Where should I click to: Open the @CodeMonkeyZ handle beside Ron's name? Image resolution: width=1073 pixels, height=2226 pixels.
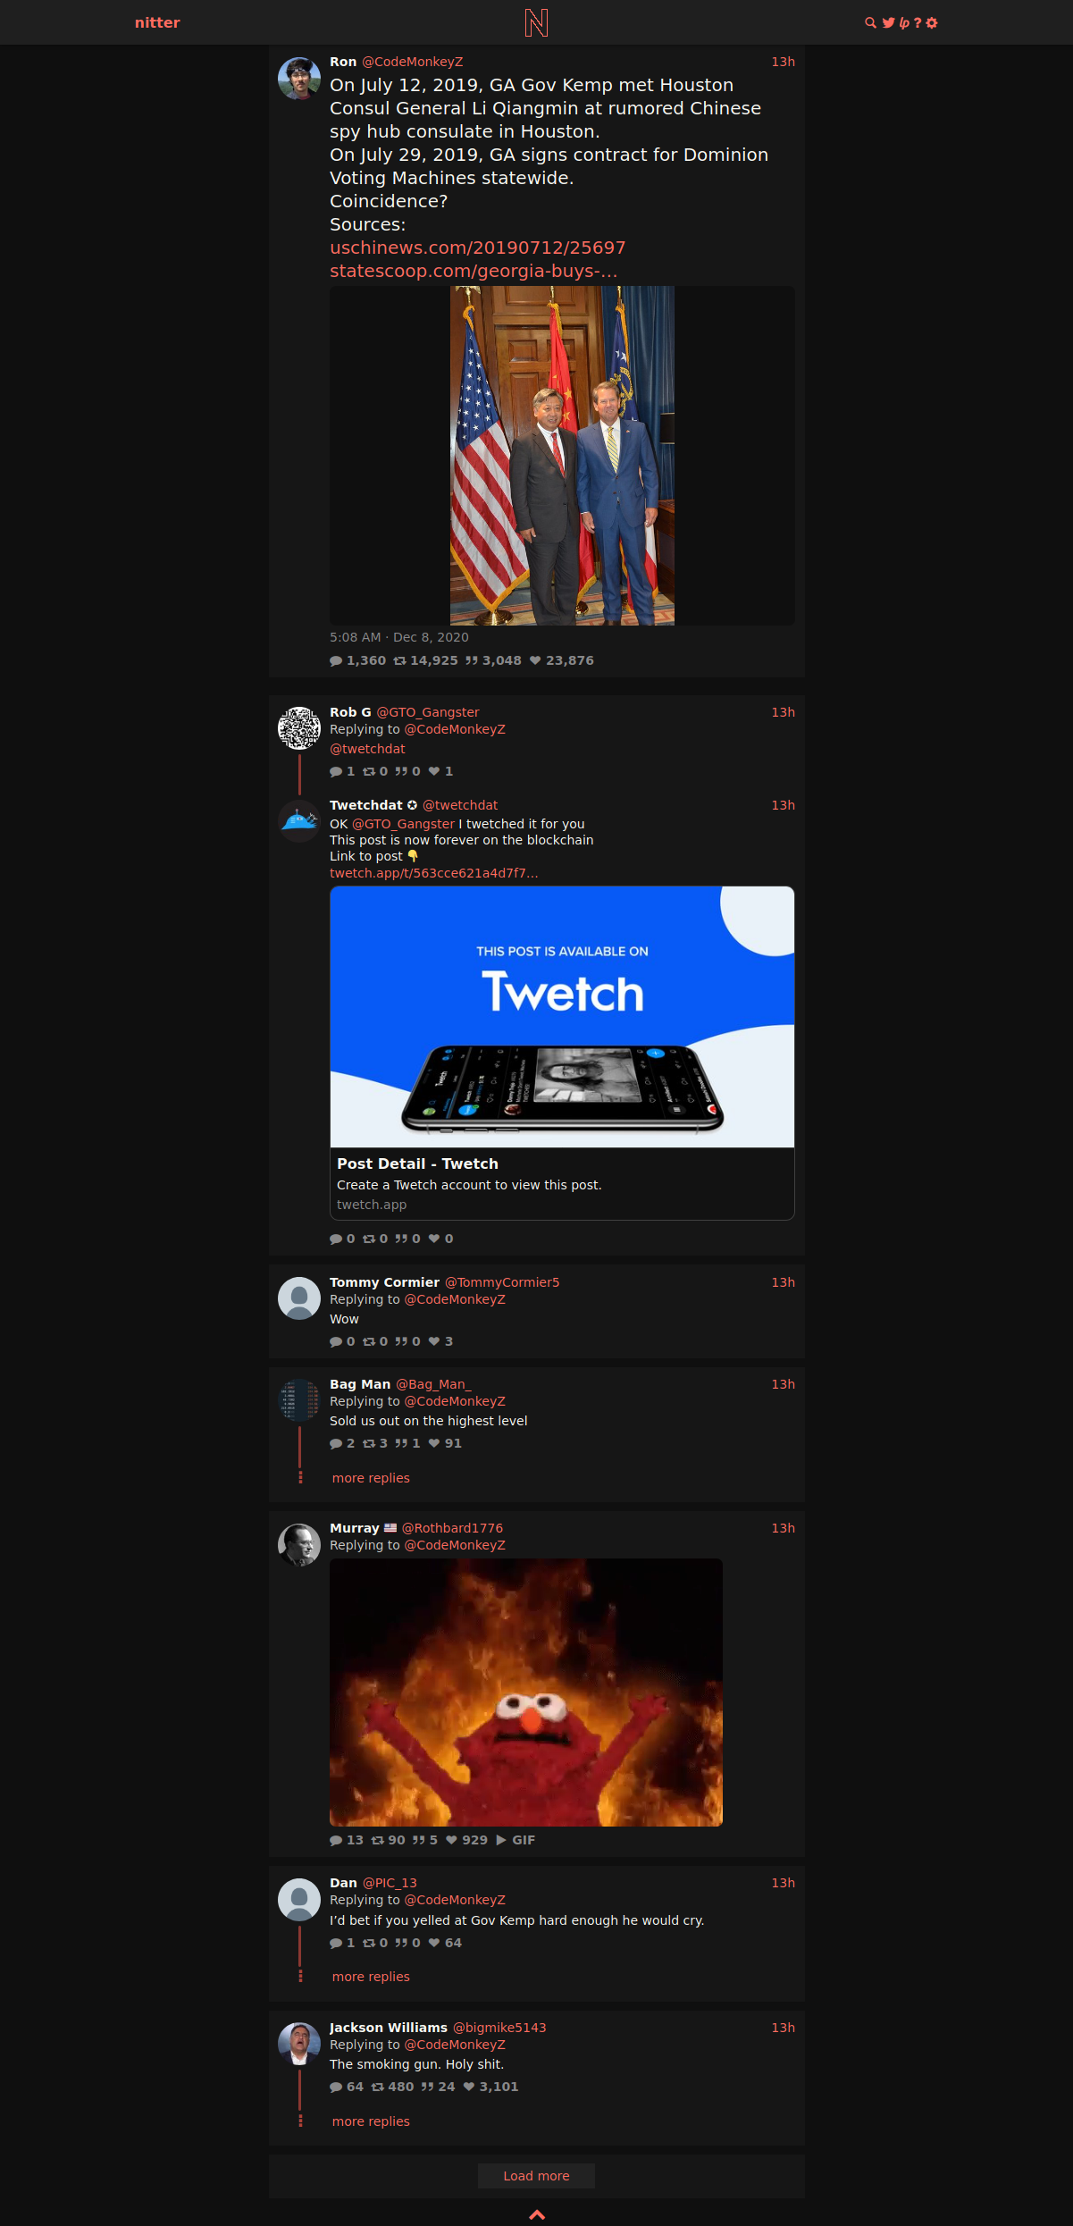tap(412, 62)
